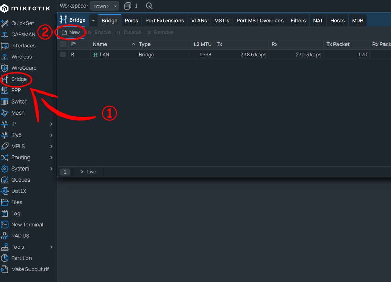This screenshot has height=282, width=391.
Task: Switch to the VLANs tab
Action: tap(199, 21)
